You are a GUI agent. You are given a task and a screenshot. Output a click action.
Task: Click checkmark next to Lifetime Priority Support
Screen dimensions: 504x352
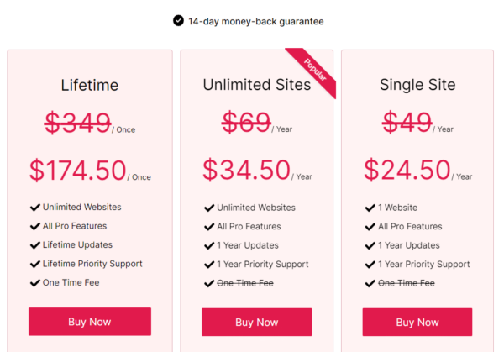click(35, 265)
